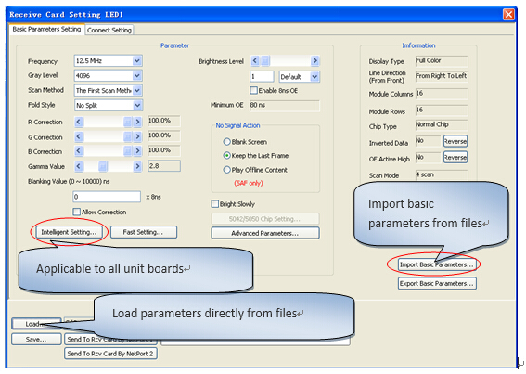Click B Correction left arrow
Viewport: 526px width, 374px height.
point(79,151)
